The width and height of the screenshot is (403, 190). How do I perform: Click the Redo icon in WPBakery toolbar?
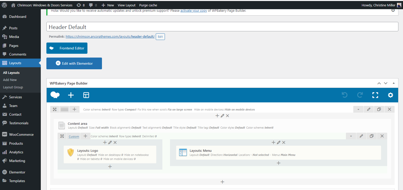tap(360, 95)
